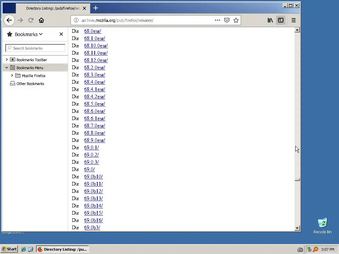Click the page scrollbar down arrow
Viewport: 339px width, 254px height.
(297, 228)
